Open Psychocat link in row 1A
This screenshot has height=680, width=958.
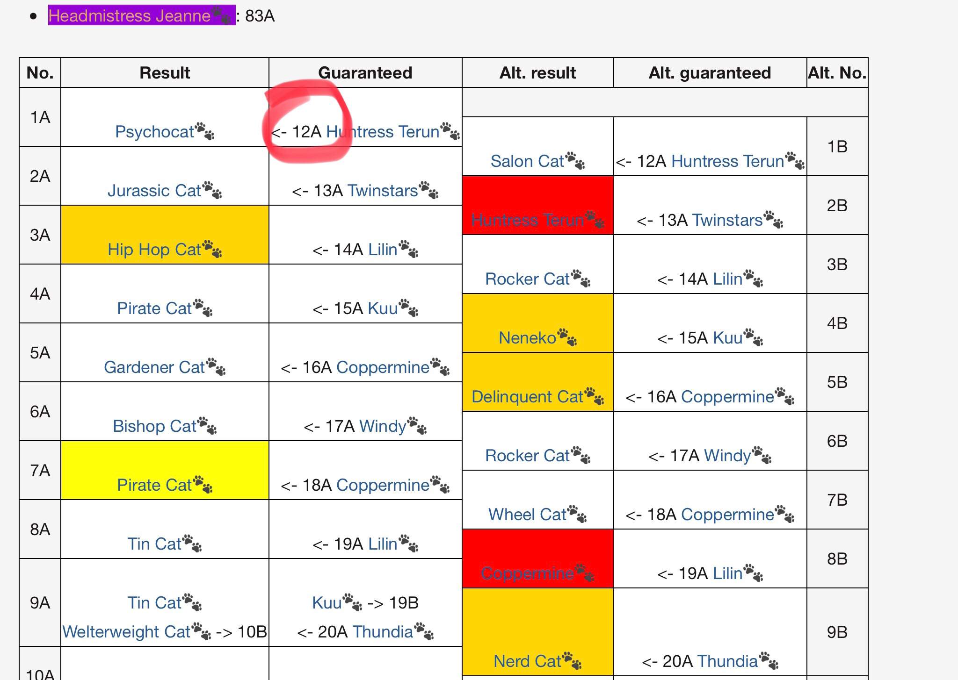point(154,132)
